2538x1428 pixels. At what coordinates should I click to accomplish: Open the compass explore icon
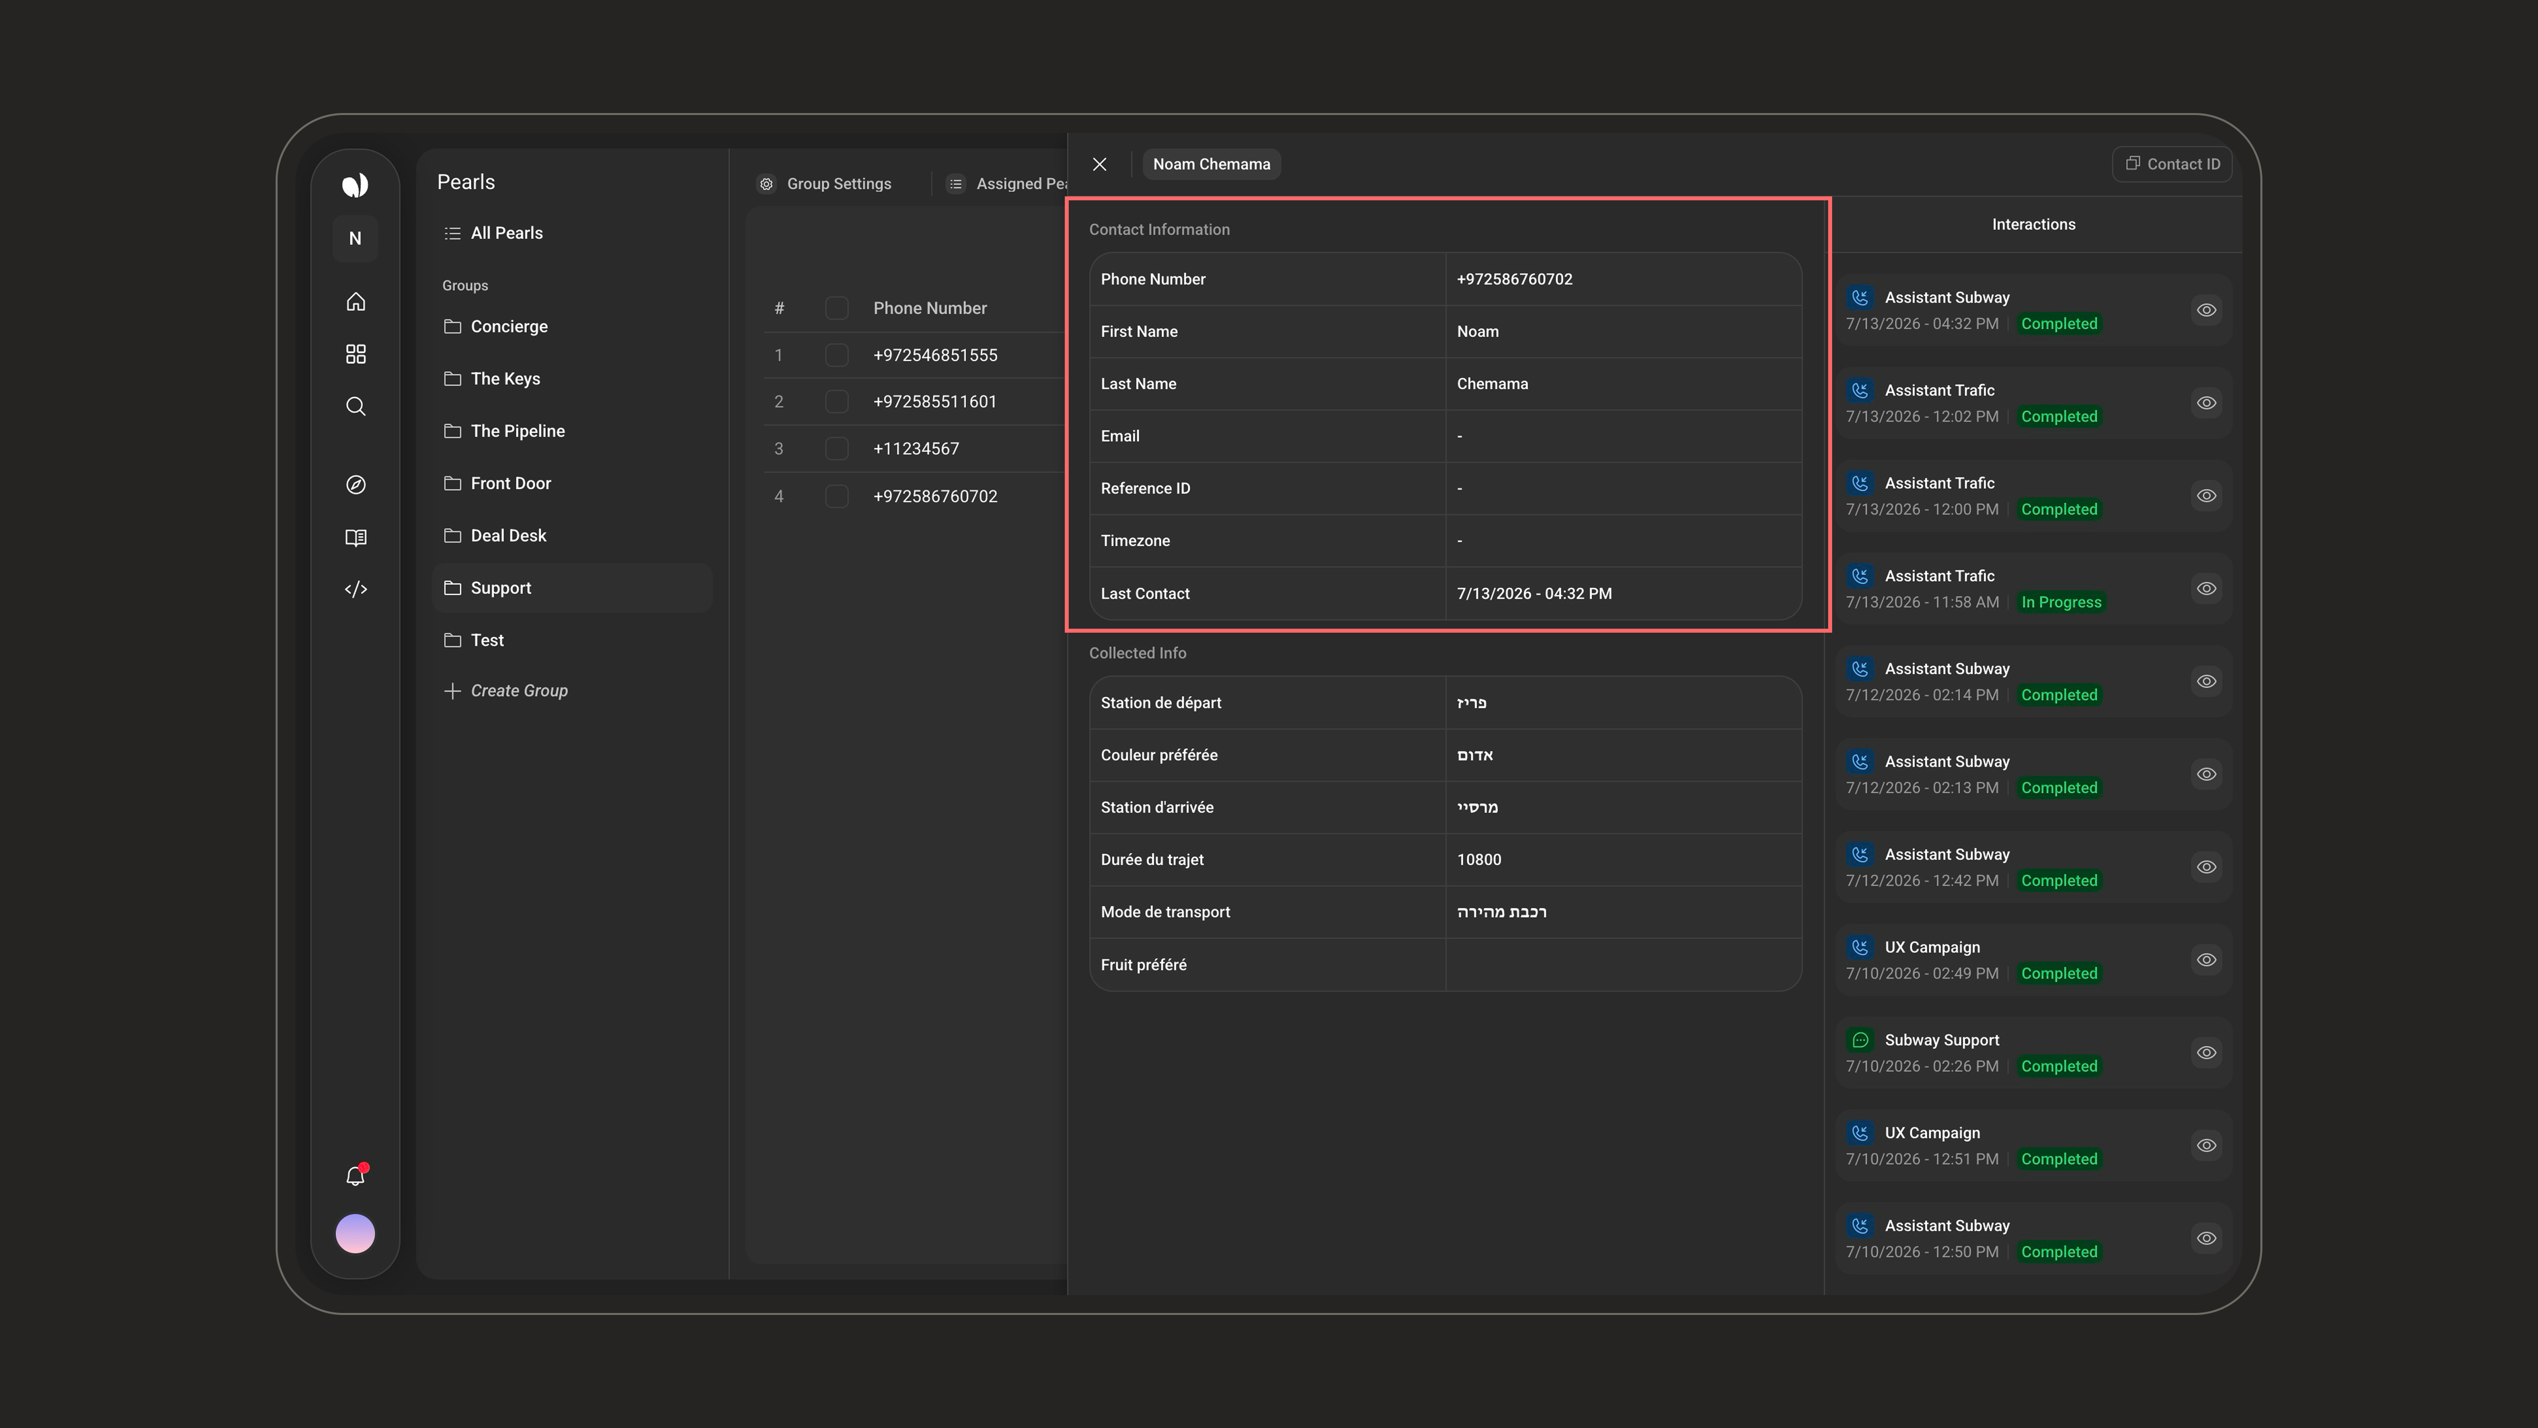pyautogui.click(x=356, y=485)
